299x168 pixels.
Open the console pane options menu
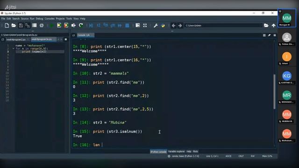pyautogui.click(x=275, y=35)
